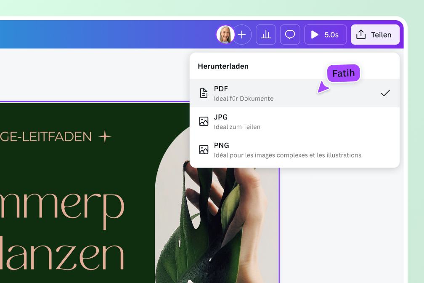Select the PDF download option
The width and height of the screenshot is (424, 283).
(294, 93)
